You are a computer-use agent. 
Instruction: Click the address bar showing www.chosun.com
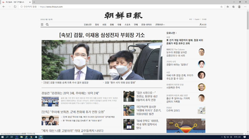[x=112, y=7]
